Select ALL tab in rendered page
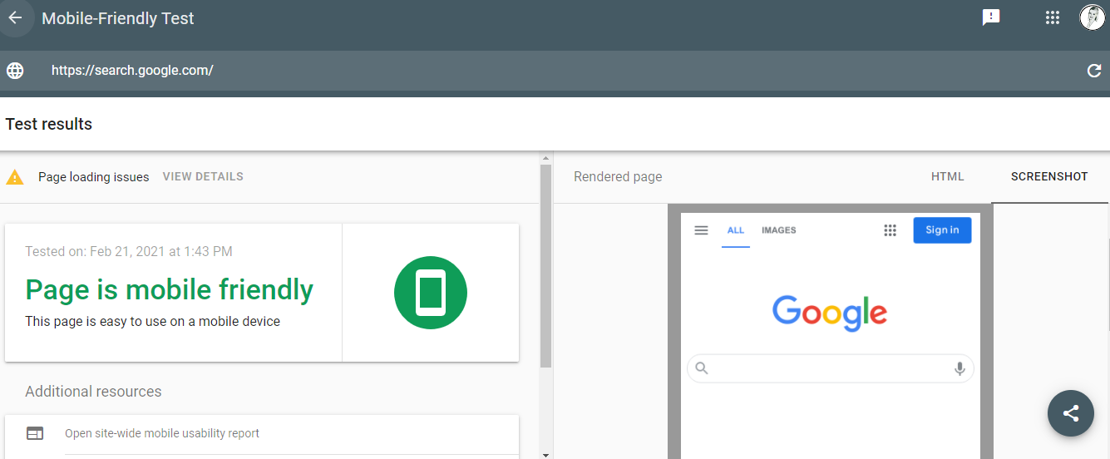 pyautogui.click(x=736, y=230)
